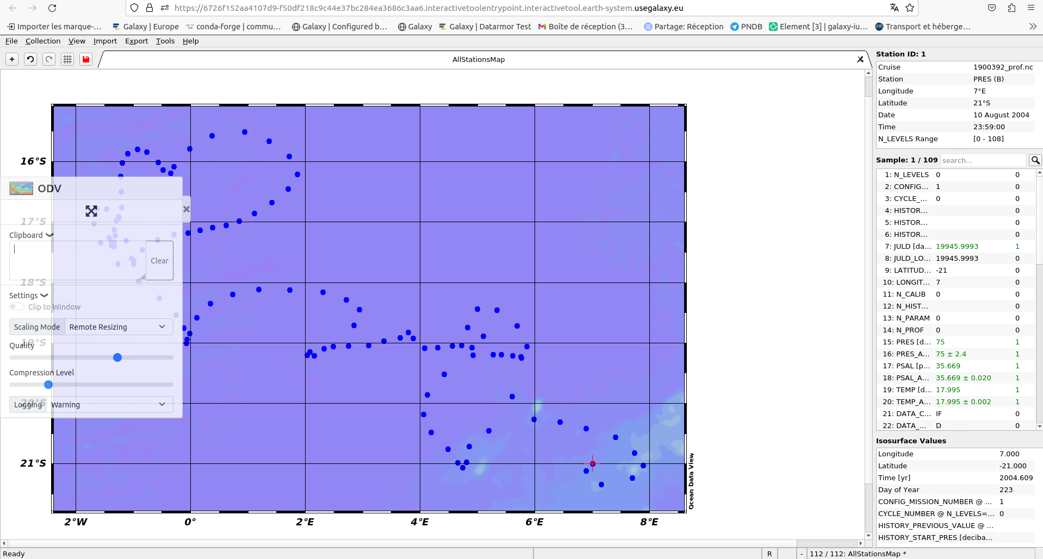
Task: Open the Scaling Mode dropdown
Action: tap(119, 327)
